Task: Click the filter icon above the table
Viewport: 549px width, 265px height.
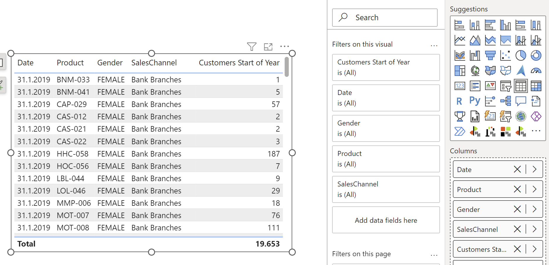Action: pos(251,46)
